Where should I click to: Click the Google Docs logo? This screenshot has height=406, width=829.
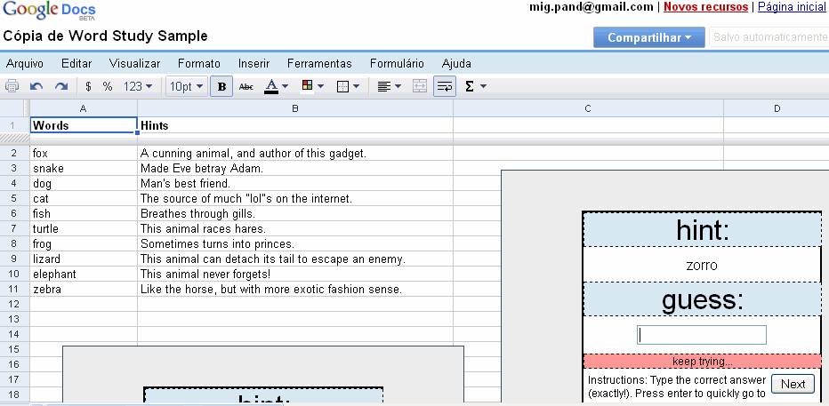tap(50, 10)
